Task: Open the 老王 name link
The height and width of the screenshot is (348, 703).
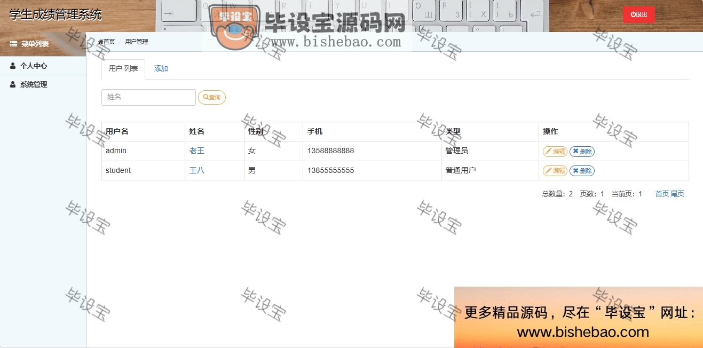Action: [197, 151]
